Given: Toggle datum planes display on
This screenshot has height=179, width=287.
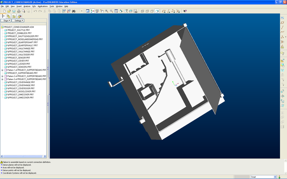Looking at the screenshot, I should tap(164, 11).
